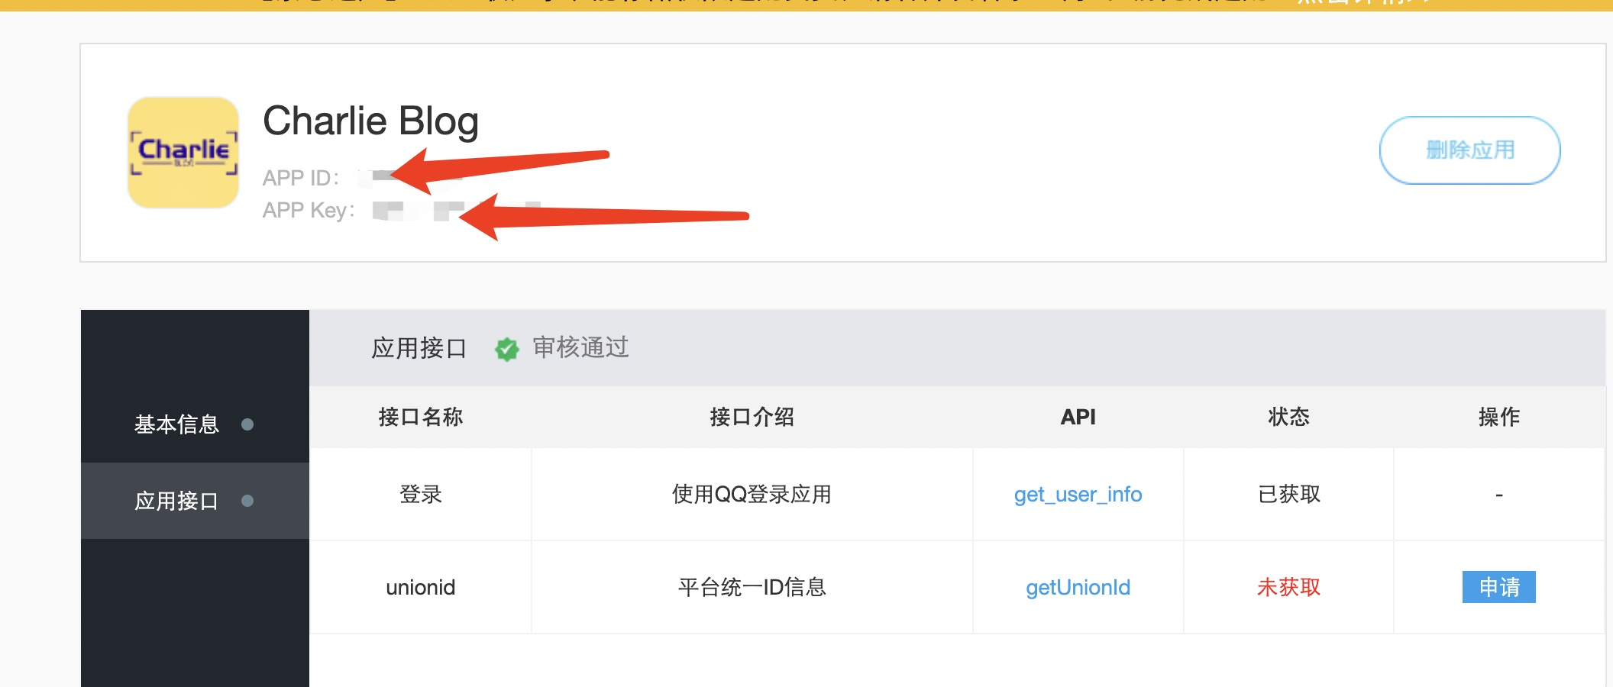Screen dimensions: 1613x687
Task: Click the dot beside sidebar 应用接口
Action: click(247, 501)
